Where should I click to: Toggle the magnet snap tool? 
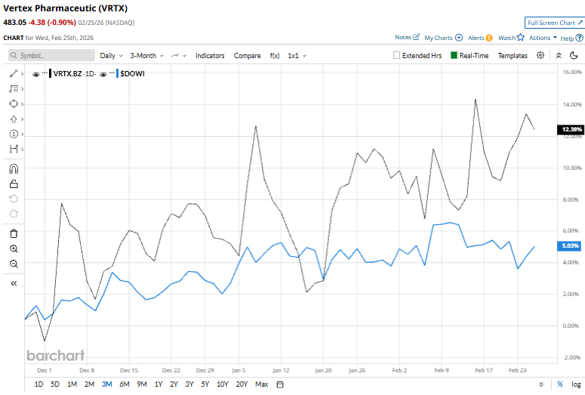coord(14,169)
